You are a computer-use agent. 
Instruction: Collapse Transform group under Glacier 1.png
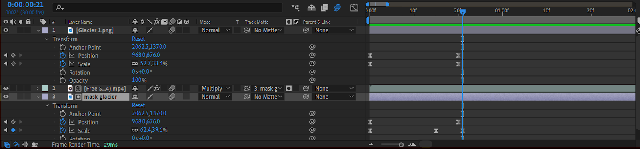click(x=47, y=39)
